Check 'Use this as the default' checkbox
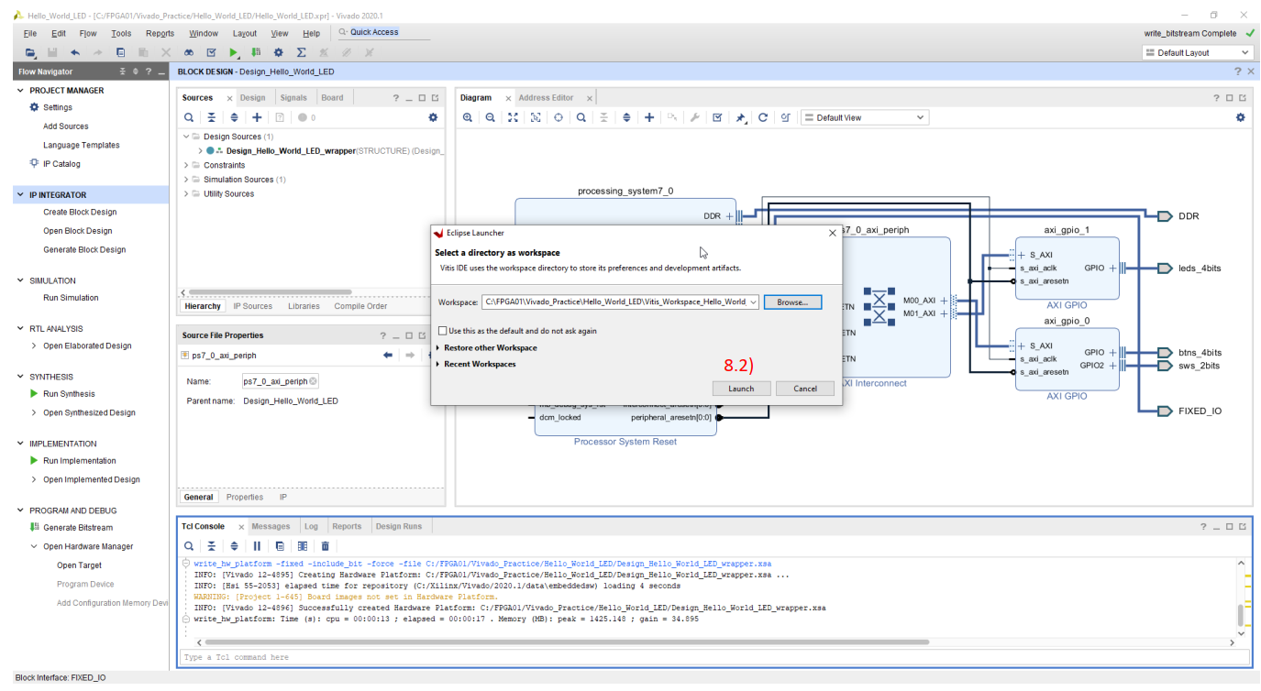Screen dimensions: 1261x691 tap(443, 331)
